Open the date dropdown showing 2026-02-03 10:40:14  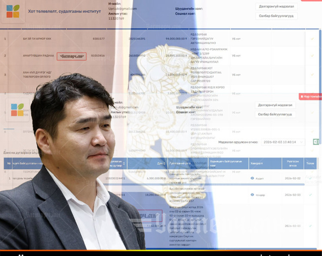(283, 142)
